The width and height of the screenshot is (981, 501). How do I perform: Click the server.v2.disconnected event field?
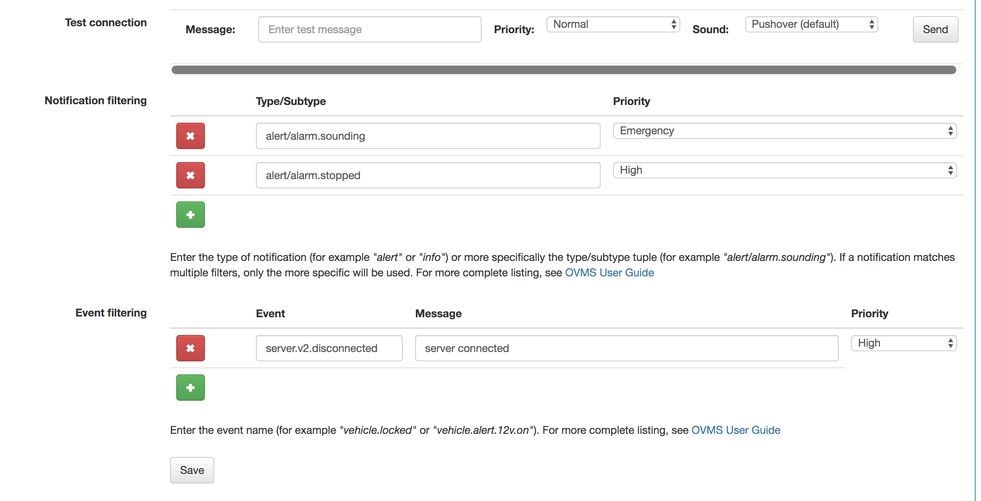click(x=329, y=348)
